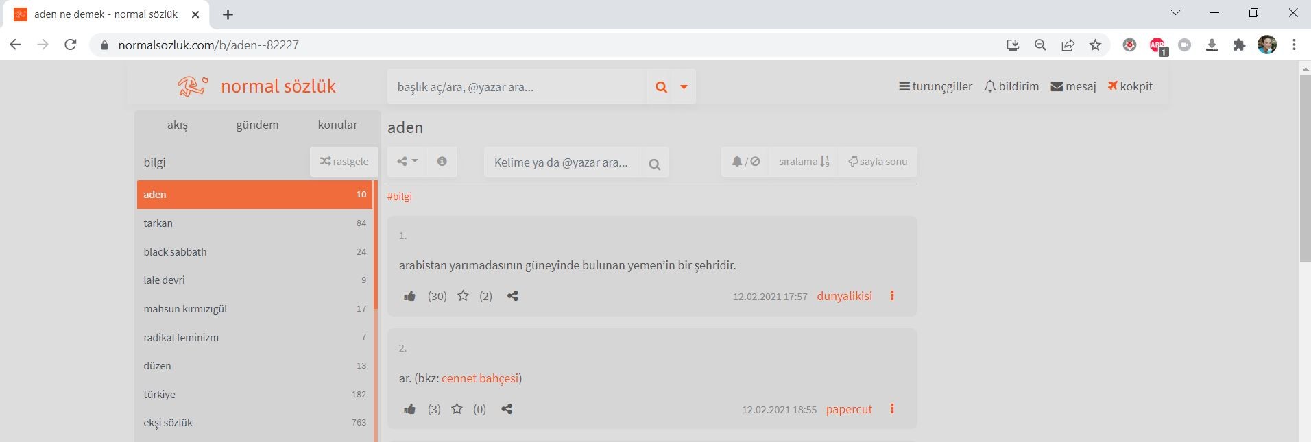Switch to the gündem tab

(x=257, y=125)
